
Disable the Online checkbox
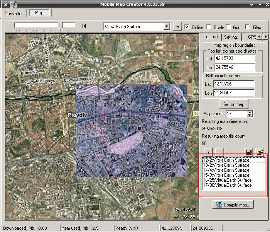(x=187, y=27)
